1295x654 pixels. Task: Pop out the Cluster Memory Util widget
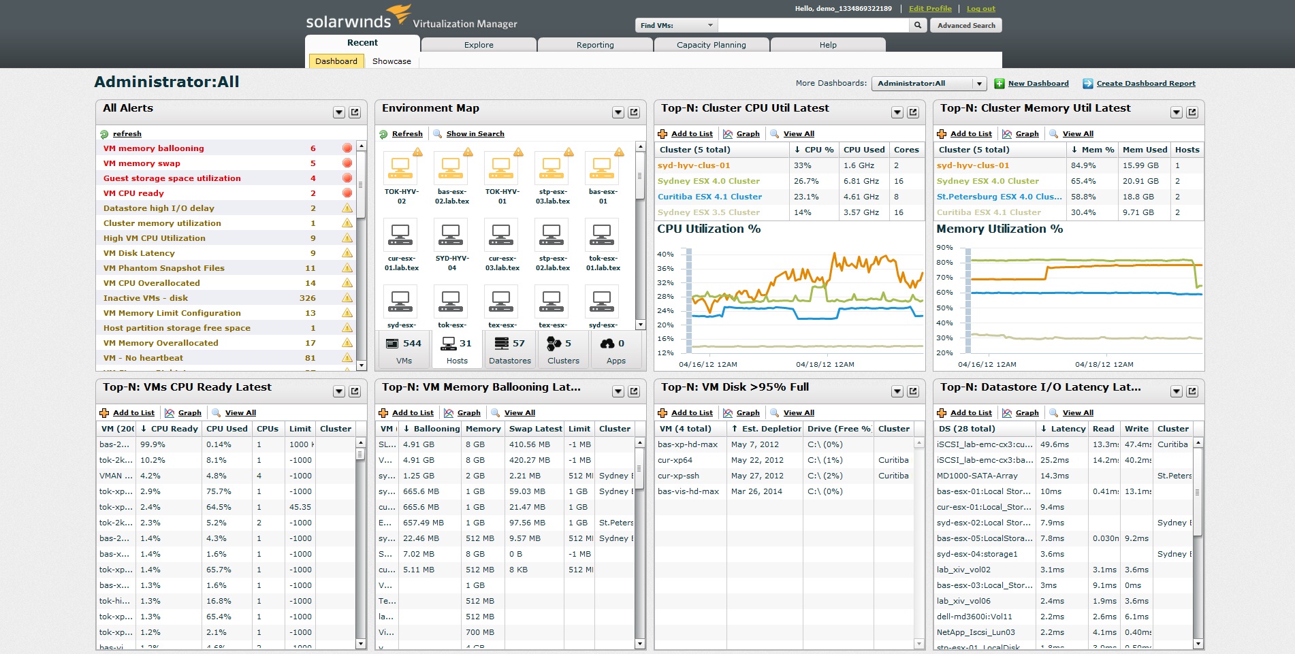pyautogui.click(x=1192, y=112)
